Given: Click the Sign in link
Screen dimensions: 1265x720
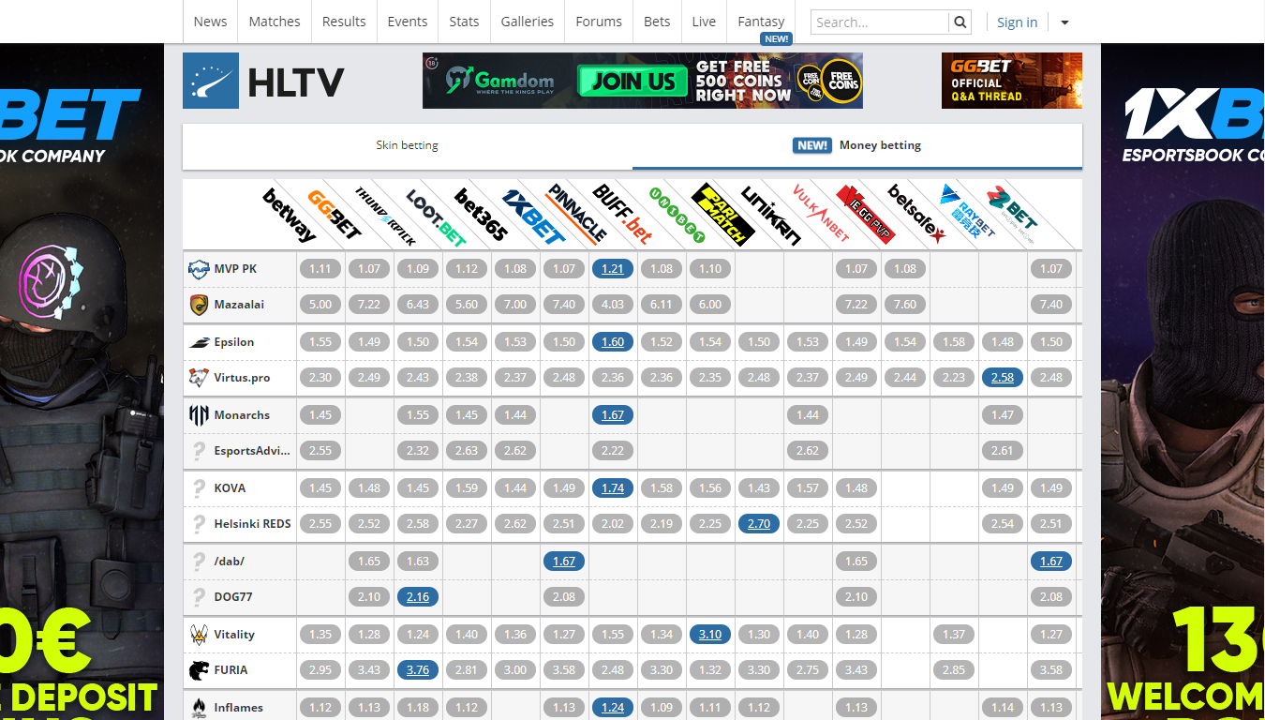Looking at the screenshot, I should coord(1017,22).
